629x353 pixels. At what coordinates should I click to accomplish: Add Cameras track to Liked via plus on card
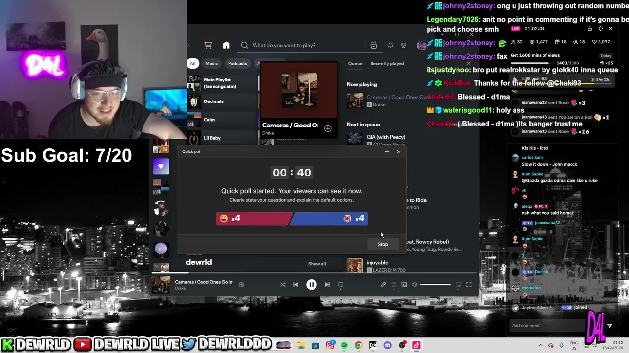328,128
